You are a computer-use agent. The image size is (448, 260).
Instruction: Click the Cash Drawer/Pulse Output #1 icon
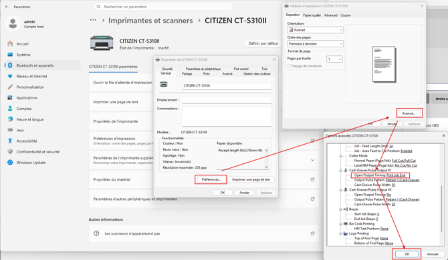click(x=345, y=170)
